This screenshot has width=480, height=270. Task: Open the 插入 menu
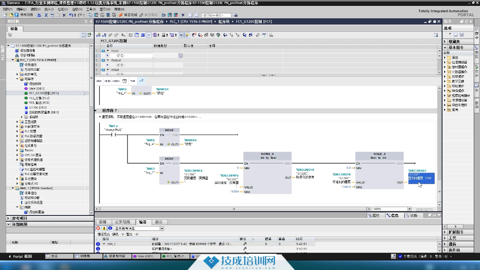(x=49, y=9)
